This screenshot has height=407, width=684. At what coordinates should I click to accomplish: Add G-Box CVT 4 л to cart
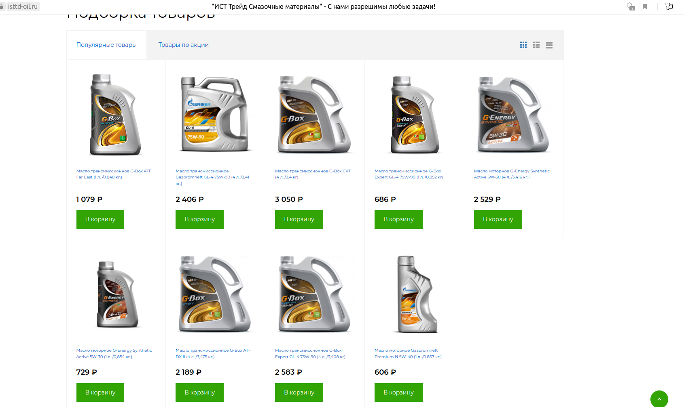[x=299, y=219]
